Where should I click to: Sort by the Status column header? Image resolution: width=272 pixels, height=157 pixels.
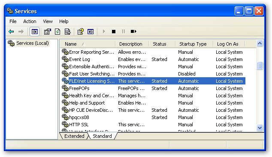[162, 44]
